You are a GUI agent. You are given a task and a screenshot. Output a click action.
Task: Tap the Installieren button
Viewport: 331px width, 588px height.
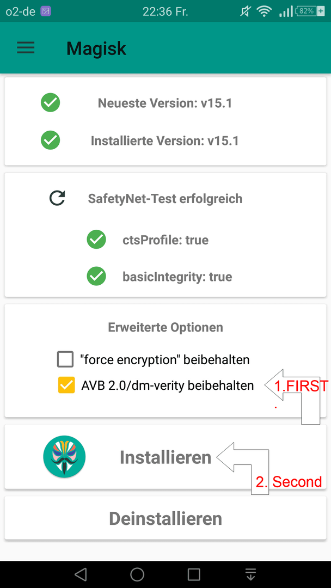coord(165,457)
